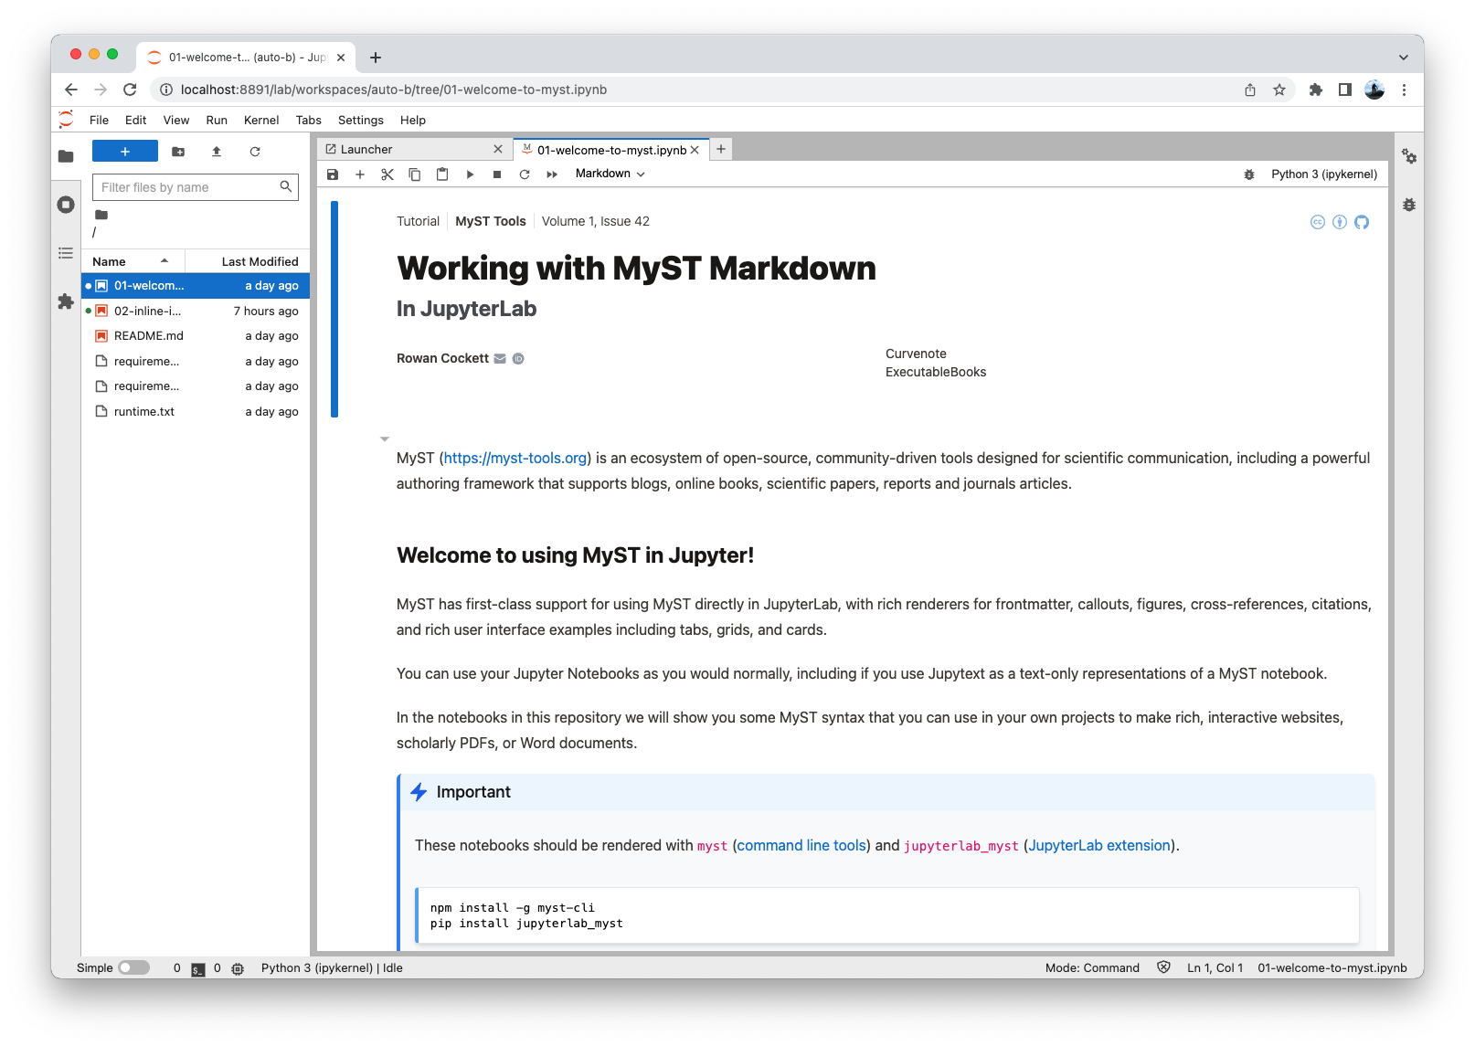Toggle the debugger bug icon for this notebook

(1249, 174)
